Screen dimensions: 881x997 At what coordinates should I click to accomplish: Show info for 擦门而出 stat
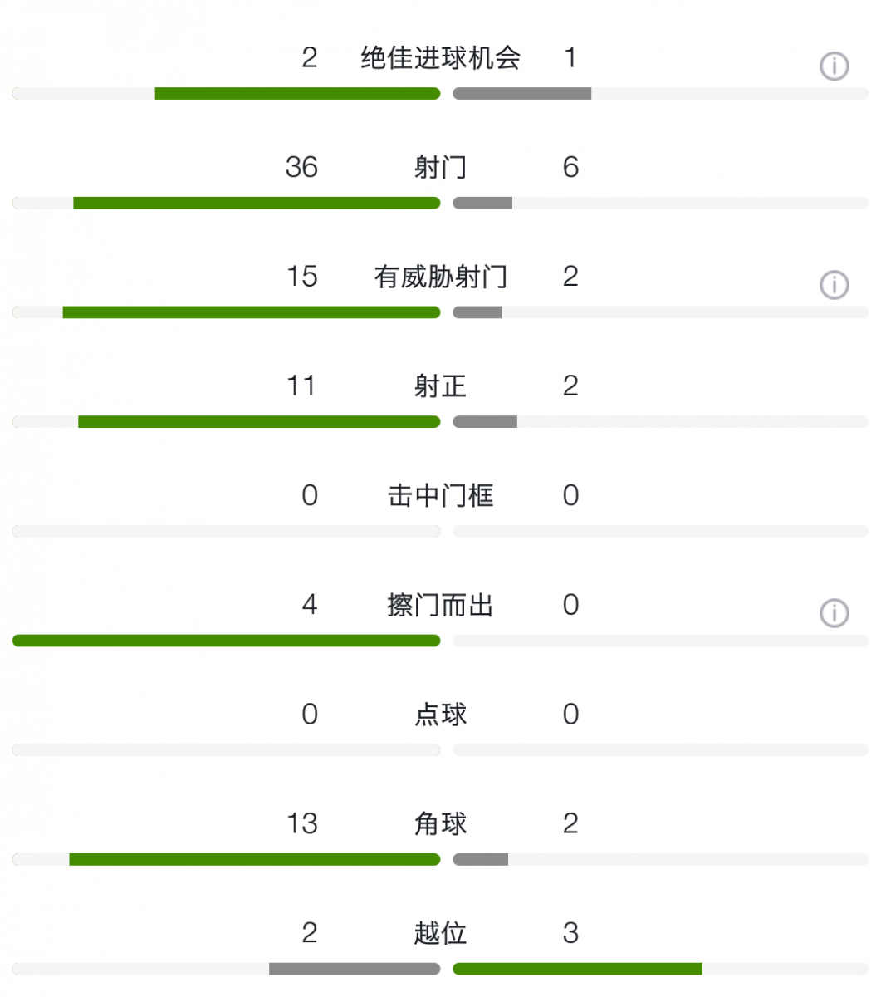(x=834, y=613)
